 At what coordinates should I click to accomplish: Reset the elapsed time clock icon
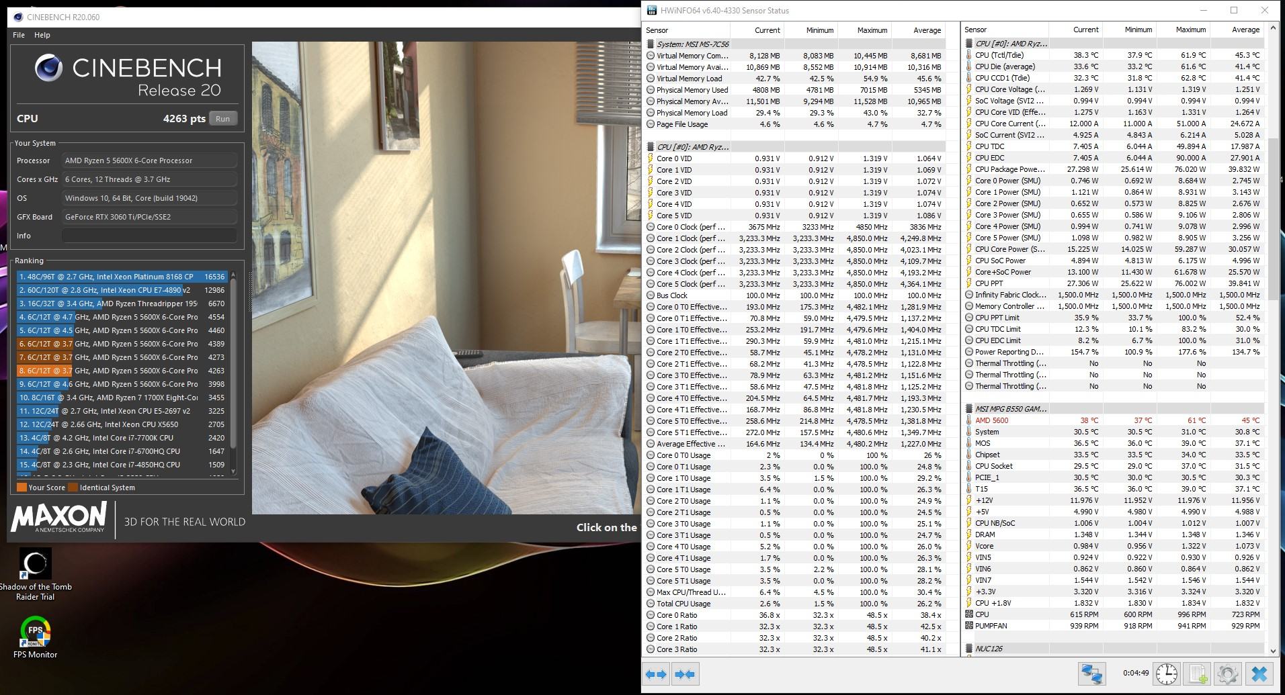(1167, 674)
